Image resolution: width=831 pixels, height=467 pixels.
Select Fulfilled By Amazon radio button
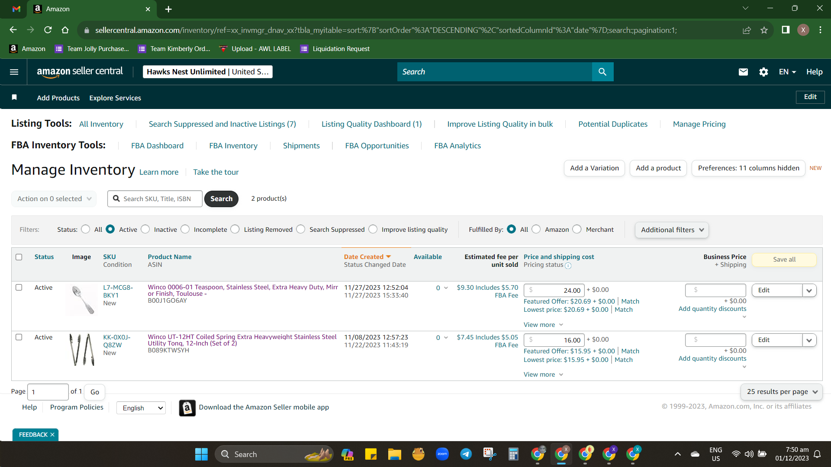point(536,229)
